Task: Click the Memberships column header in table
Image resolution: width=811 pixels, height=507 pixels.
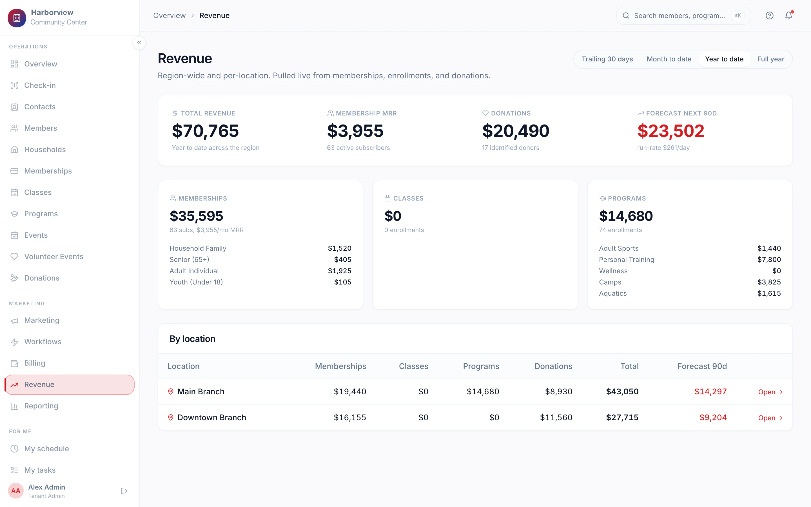Action: coord(340,366)
